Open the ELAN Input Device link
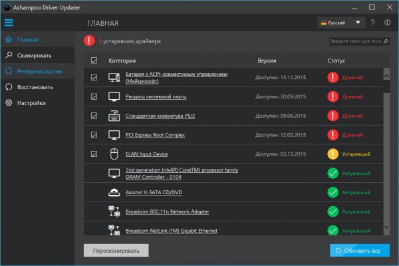This screenshot has height=266, width=399. 146,154
